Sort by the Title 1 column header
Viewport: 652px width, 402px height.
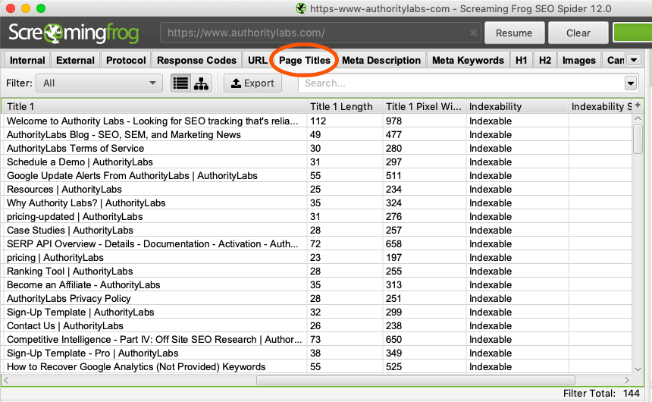(155, 106)
